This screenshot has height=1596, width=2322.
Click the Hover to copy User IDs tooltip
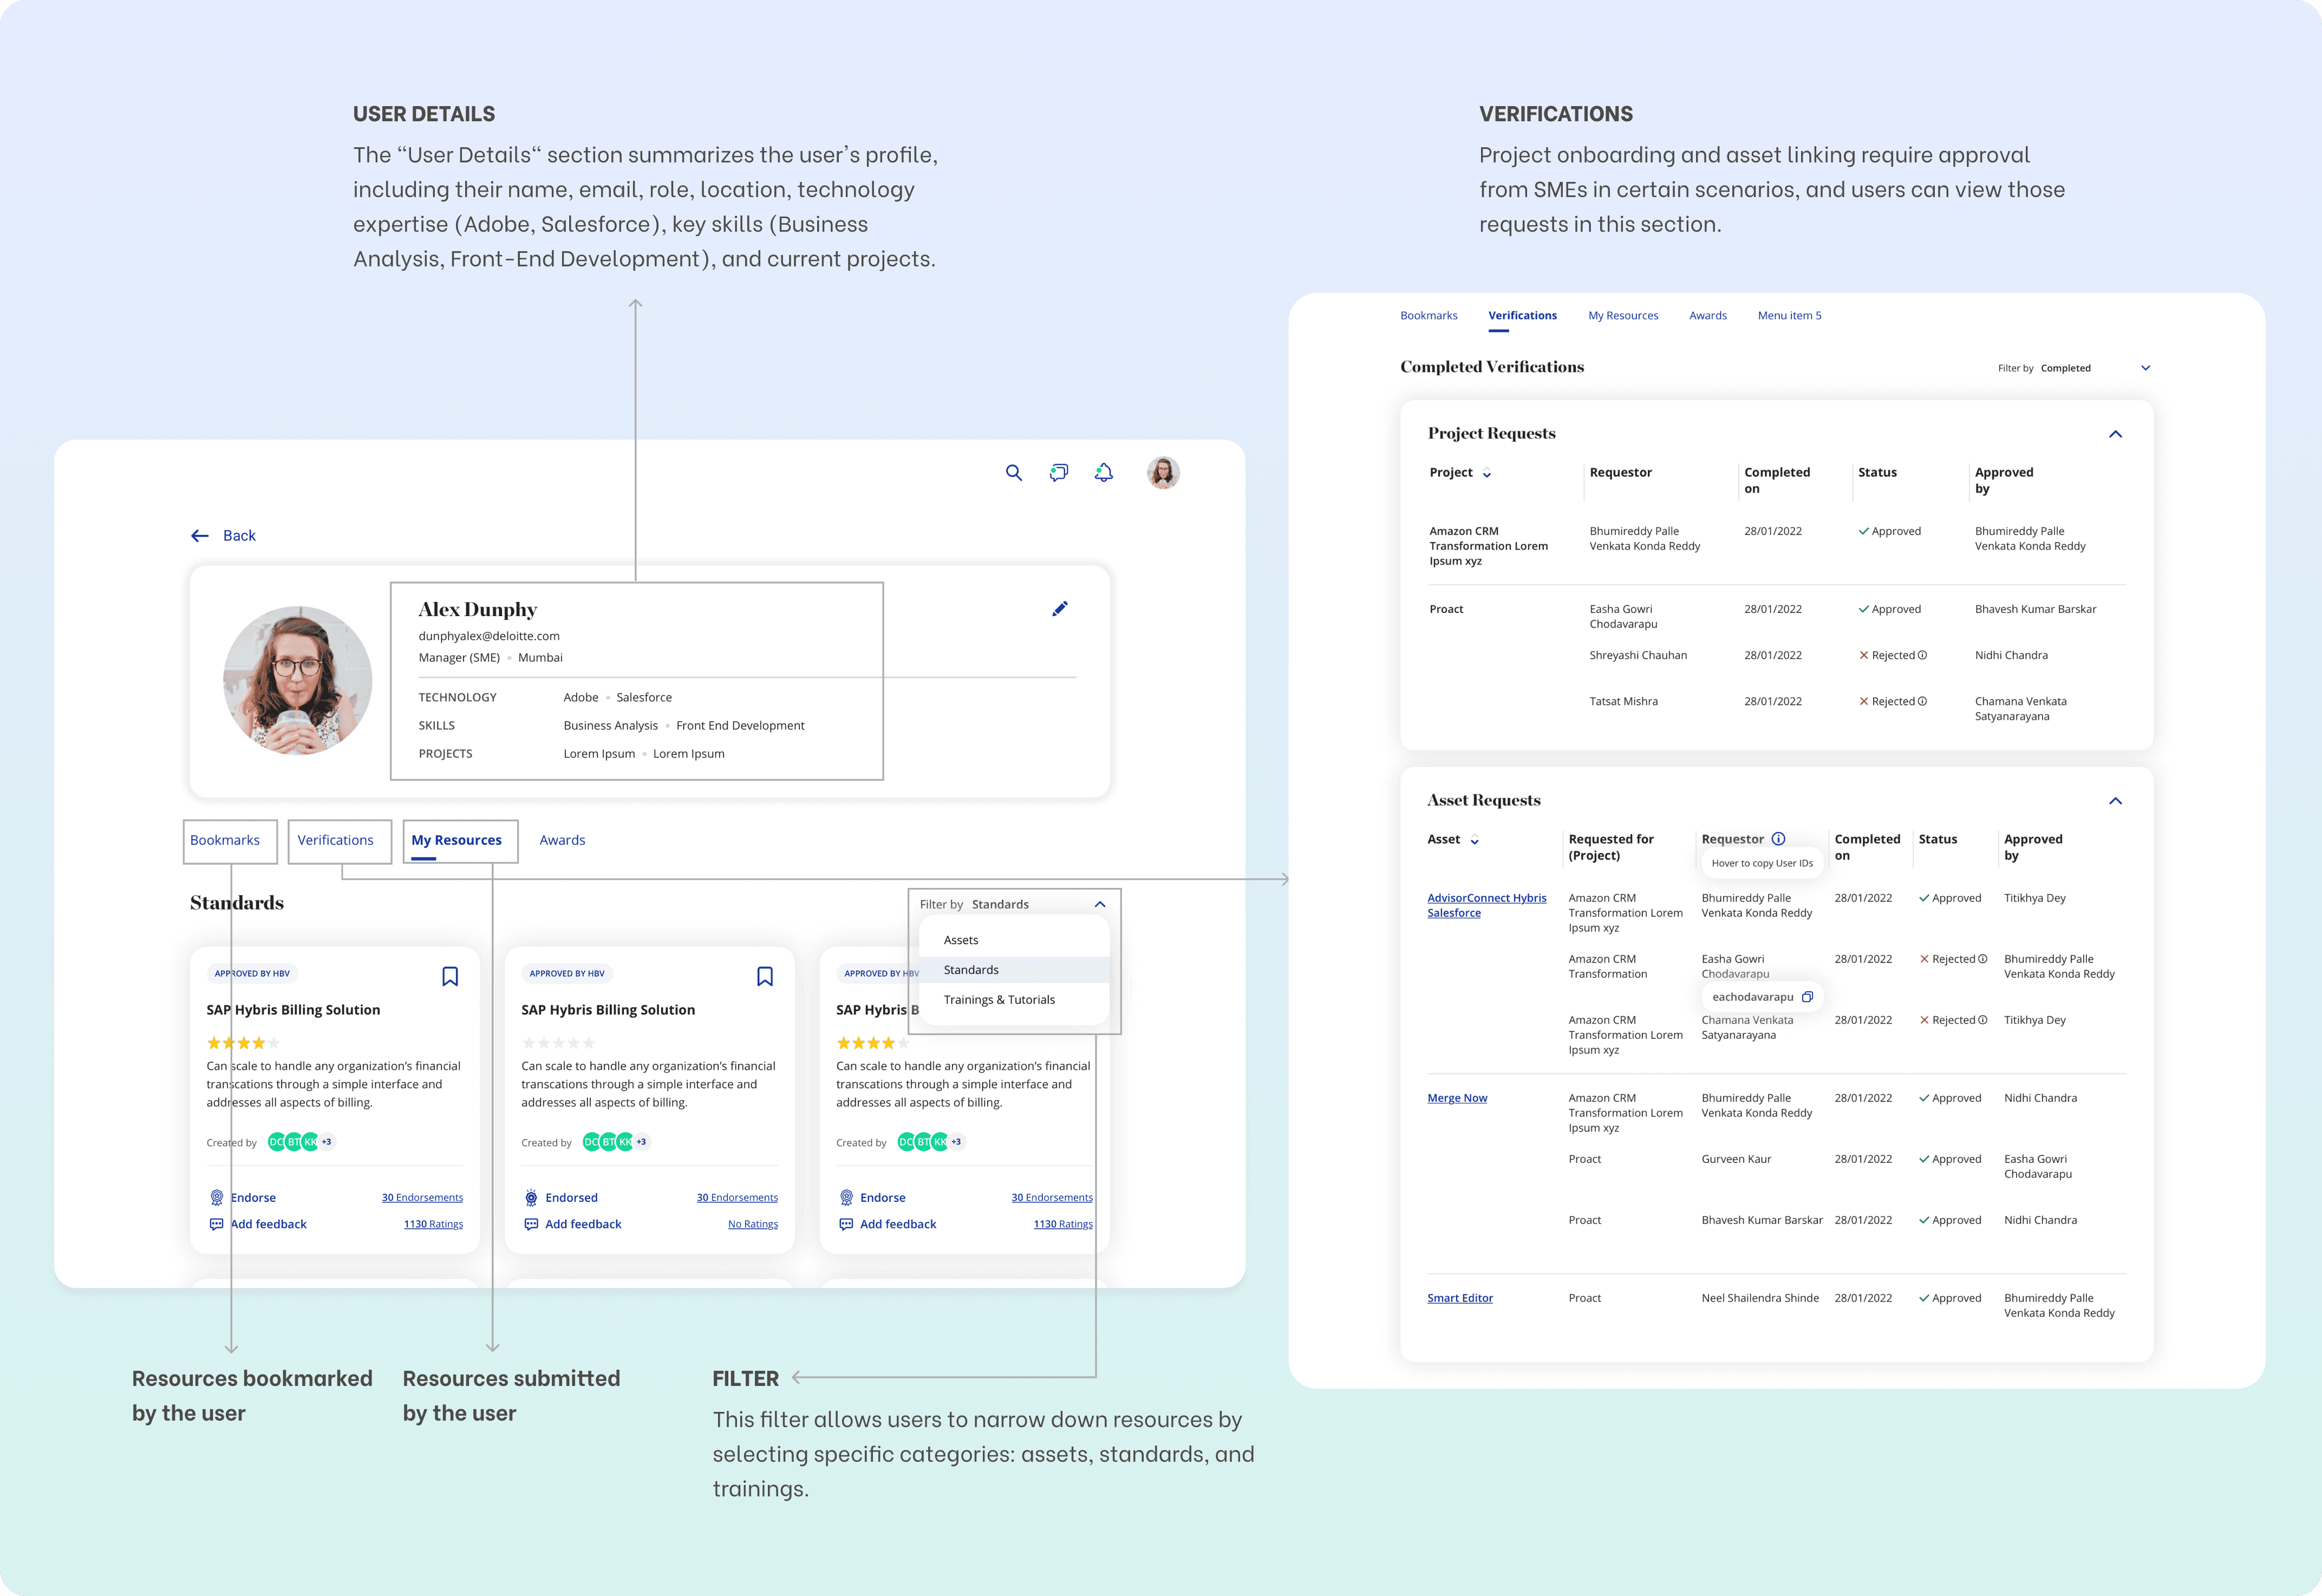click(x=1762, y=863)
